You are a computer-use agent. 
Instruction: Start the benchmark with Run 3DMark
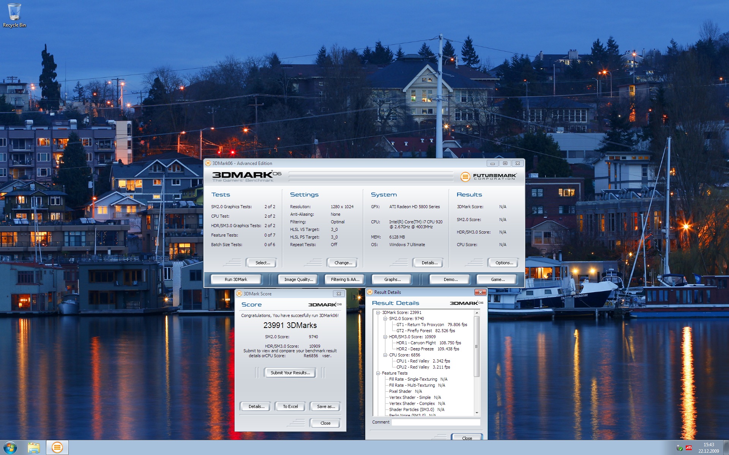(236, 279)
